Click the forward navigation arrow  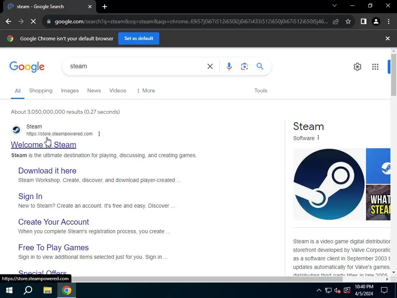21,22
